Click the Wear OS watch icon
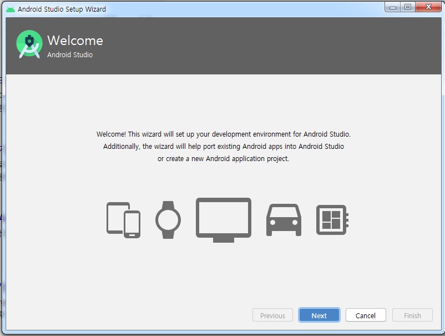This screenshot has height=336, width=445. tap(168, 220)
